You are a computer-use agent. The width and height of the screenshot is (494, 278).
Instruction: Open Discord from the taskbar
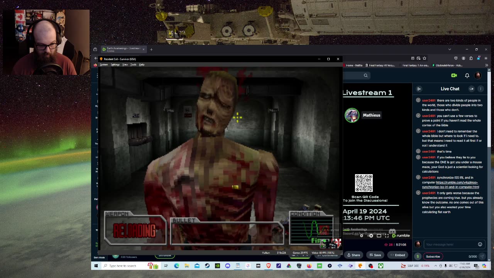point(227,266)
